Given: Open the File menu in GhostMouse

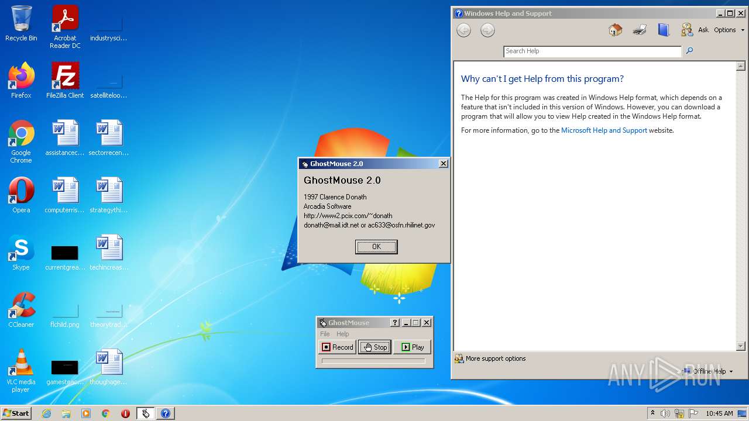Looking at the screenshot, I should point(325,334).
